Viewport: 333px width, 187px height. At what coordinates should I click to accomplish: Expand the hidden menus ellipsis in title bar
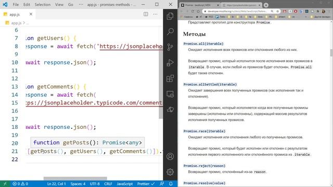(x=81, y=5)
